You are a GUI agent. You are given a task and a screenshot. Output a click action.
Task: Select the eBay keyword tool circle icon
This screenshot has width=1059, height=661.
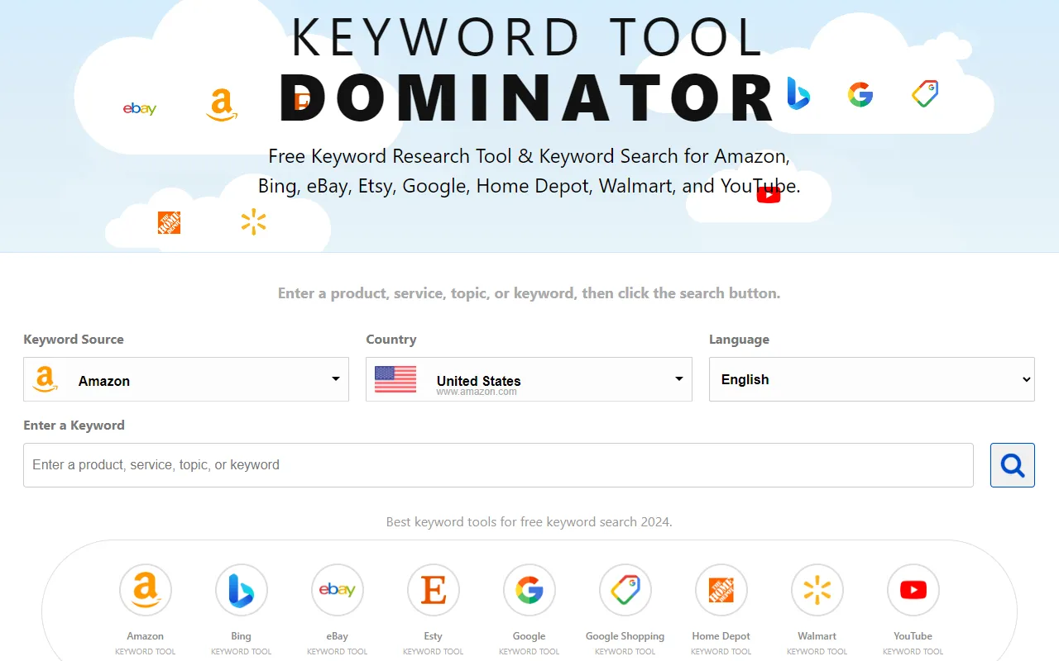tap(338, 590)
